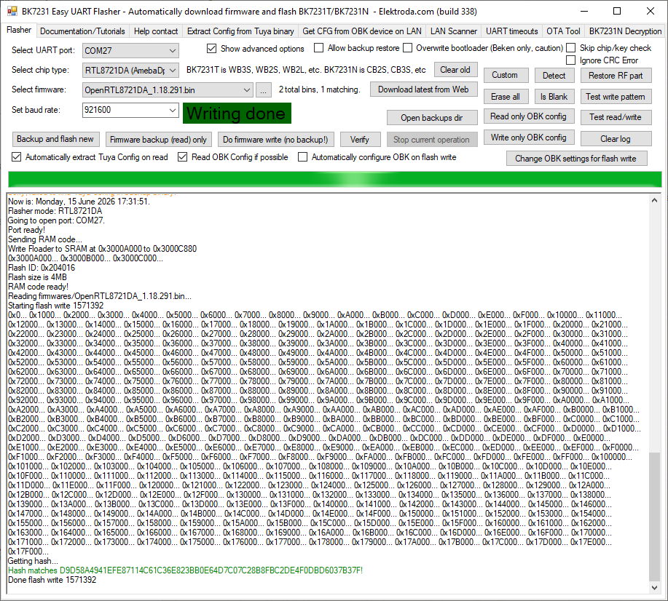Browse firmware with the ... button
This screenshot has width=668, height=601.
click(x=264, y=90)
